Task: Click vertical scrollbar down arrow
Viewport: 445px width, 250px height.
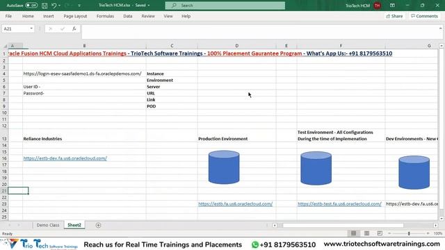Action: 442,219
